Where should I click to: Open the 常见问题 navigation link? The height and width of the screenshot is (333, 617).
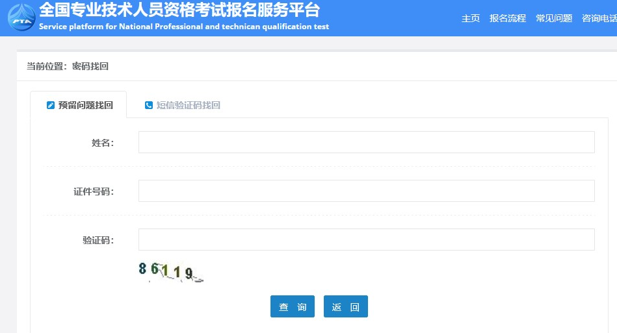click(x=554, y=18)
